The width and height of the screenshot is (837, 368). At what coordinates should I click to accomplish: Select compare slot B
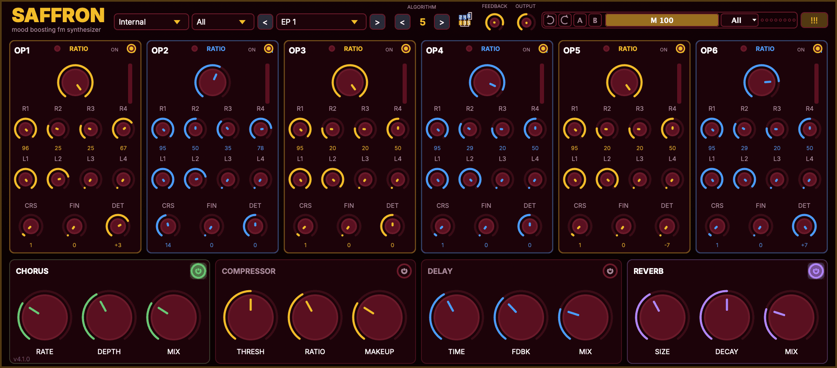click(x=595, y=20)
